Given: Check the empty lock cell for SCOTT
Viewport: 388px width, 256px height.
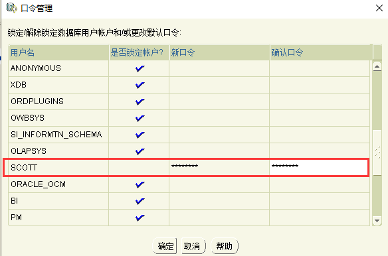Looking at the screenshot, I should [139, 168].
